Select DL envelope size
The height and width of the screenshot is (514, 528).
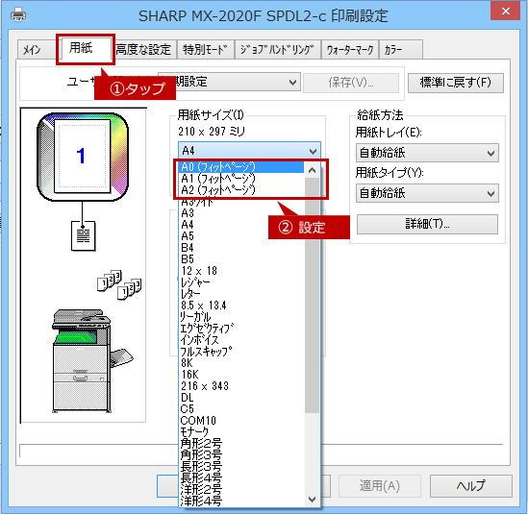[241, 398]
